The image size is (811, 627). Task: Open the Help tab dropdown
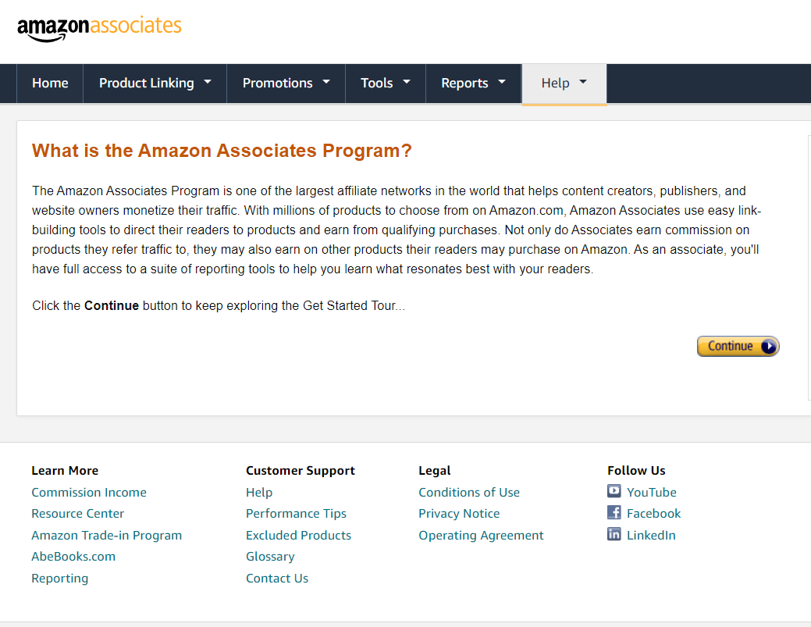tap(583, 82)
